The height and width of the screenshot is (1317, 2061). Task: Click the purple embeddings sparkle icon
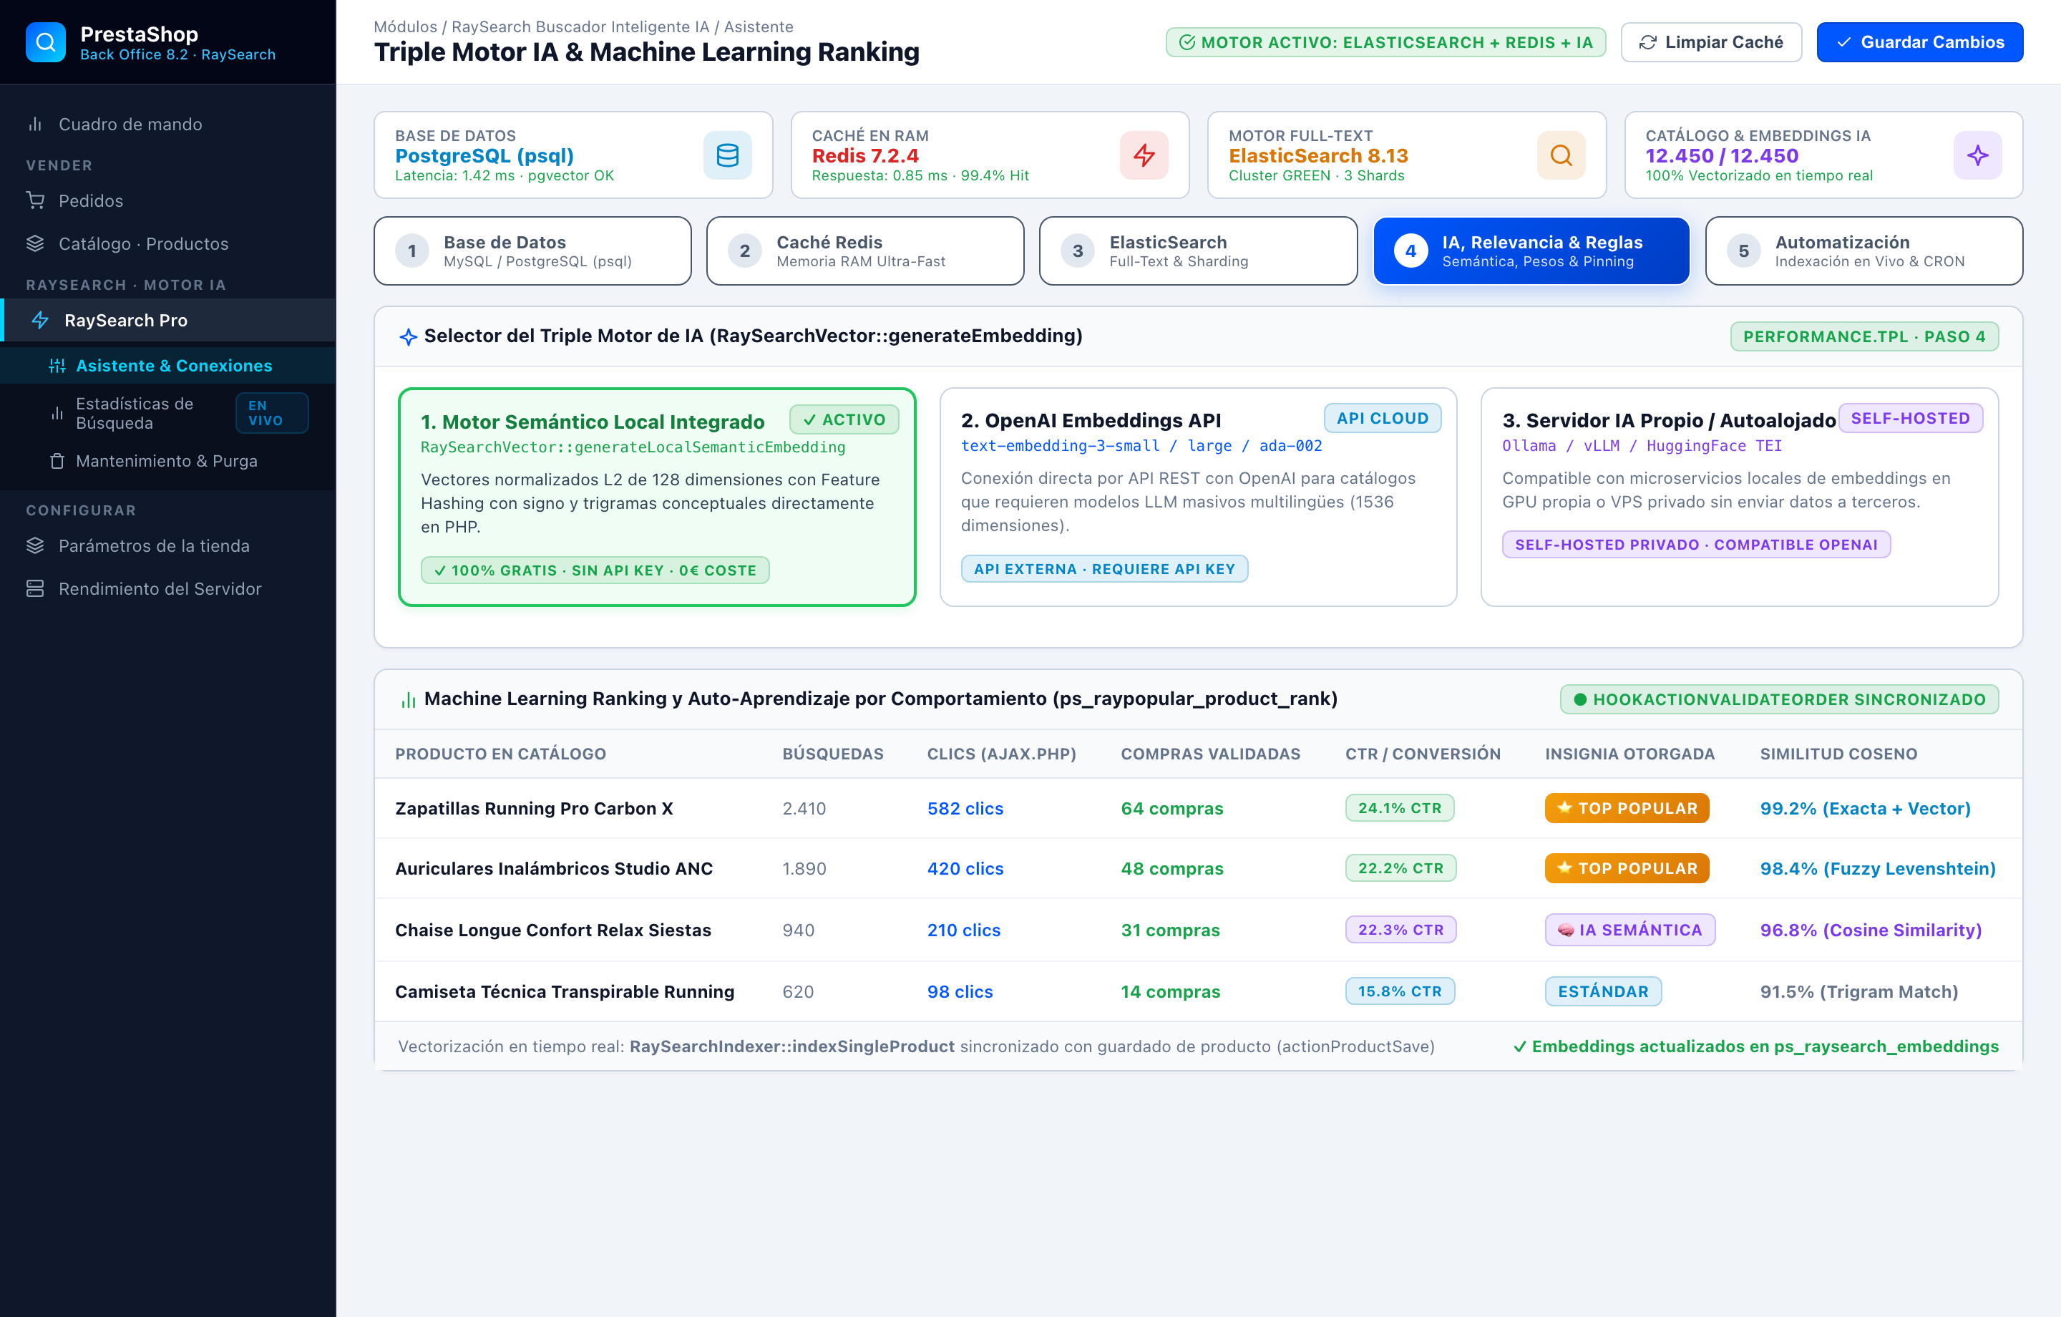pyautogui.click(x=1977, y=155)
